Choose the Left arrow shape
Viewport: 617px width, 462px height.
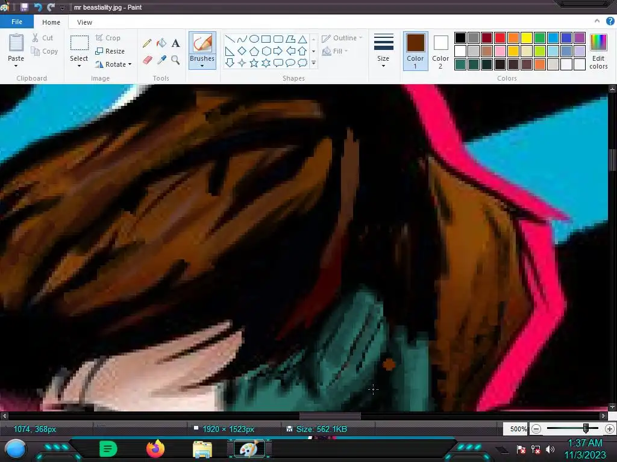click(290, 51)
